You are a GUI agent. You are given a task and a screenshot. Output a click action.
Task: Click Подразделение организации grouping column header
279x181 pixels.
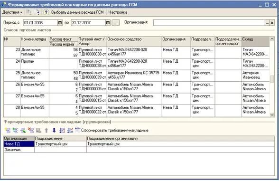pyautogui.click(x=180, y=138)
